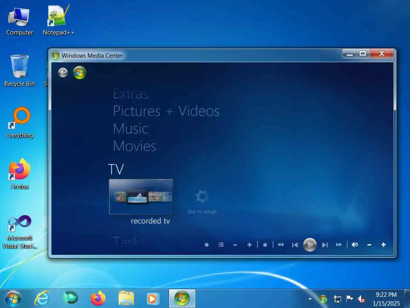Click the Show desktop strip at taskbar end
Screen dimensions: 410x308
tap(407, 298)
